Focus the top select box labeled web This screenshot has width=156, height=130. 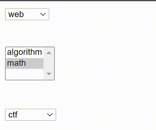tap(27, 14)
